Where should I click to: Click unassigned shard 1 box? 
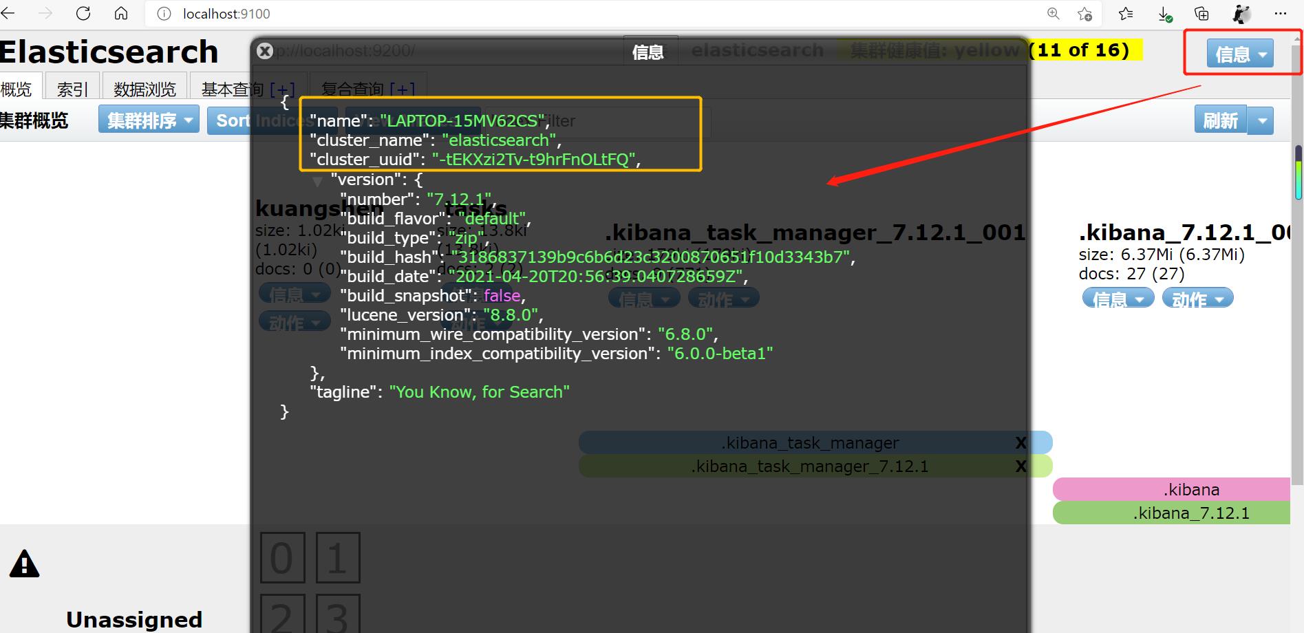click(x=338, y=557)
